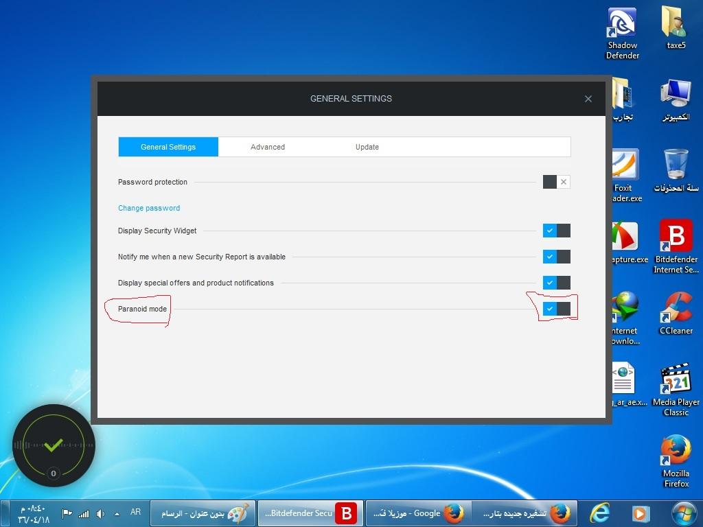Open the taskbar clock and date
Screen dimensions: 703x527
33,514
